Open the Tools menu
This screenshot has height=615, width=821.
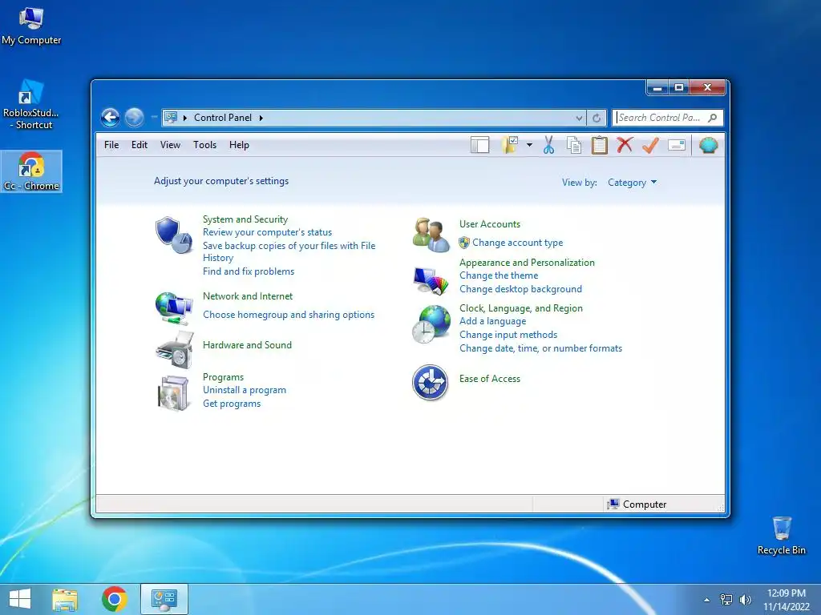204,145
